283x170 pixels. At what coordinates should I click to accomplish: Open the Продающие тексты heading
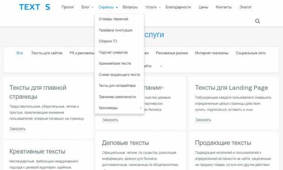[223, 143]
